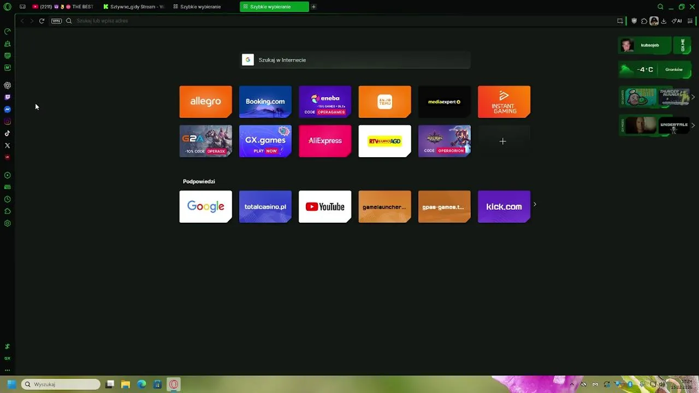The height and width of the screenshot is (393, 699).
Task: Open GX Control speedometer icon in sidebar
Action: (7, 32)
